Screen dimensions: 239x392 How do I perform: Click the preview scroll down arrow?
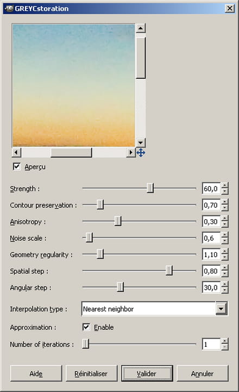(141, 143)
